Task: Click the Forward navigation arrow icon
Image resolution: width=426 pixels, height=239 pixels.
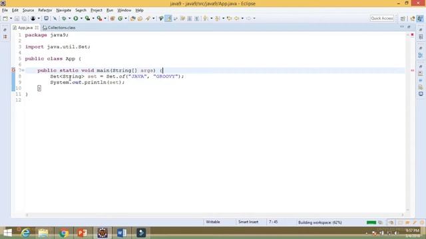Action: coord(248,19)
